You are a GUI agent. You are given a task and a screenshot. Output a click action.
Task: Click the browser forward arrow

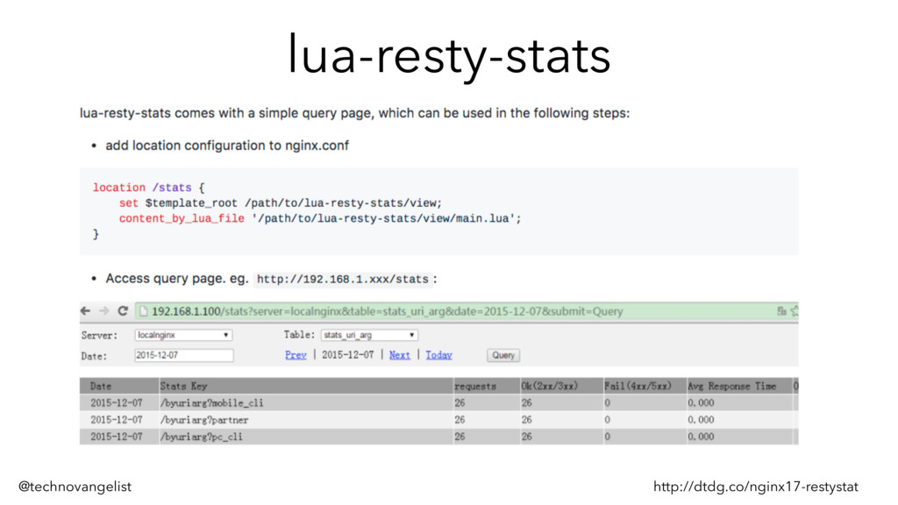click(x=103, y=311)
